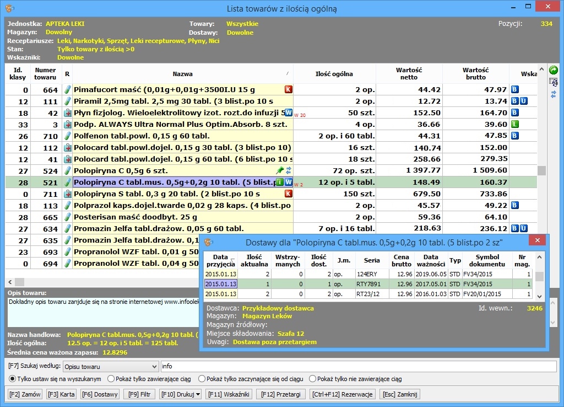Click the green pushpin icon on Polopiryna C 0,5g row

[x=279, y=170]
